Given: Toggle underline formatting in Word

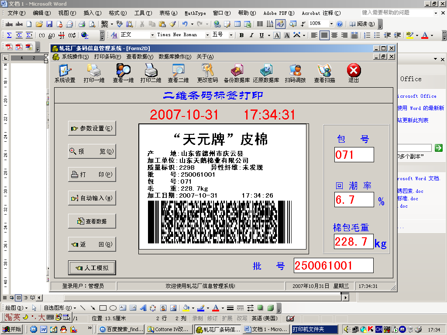Looking at the screenshot, I should (261, 35).
